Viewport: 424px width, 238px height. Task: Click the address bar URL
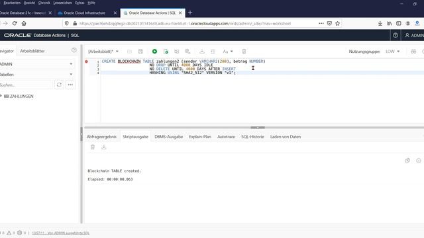point(185,24)
